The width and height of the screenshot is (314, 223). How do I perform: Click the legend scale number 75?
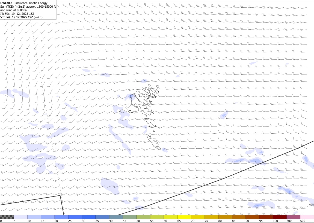coord(206,221)
